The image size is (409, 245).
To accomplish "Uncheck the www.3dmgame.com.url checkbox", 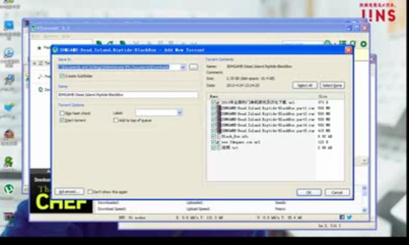I will (213, 142).
